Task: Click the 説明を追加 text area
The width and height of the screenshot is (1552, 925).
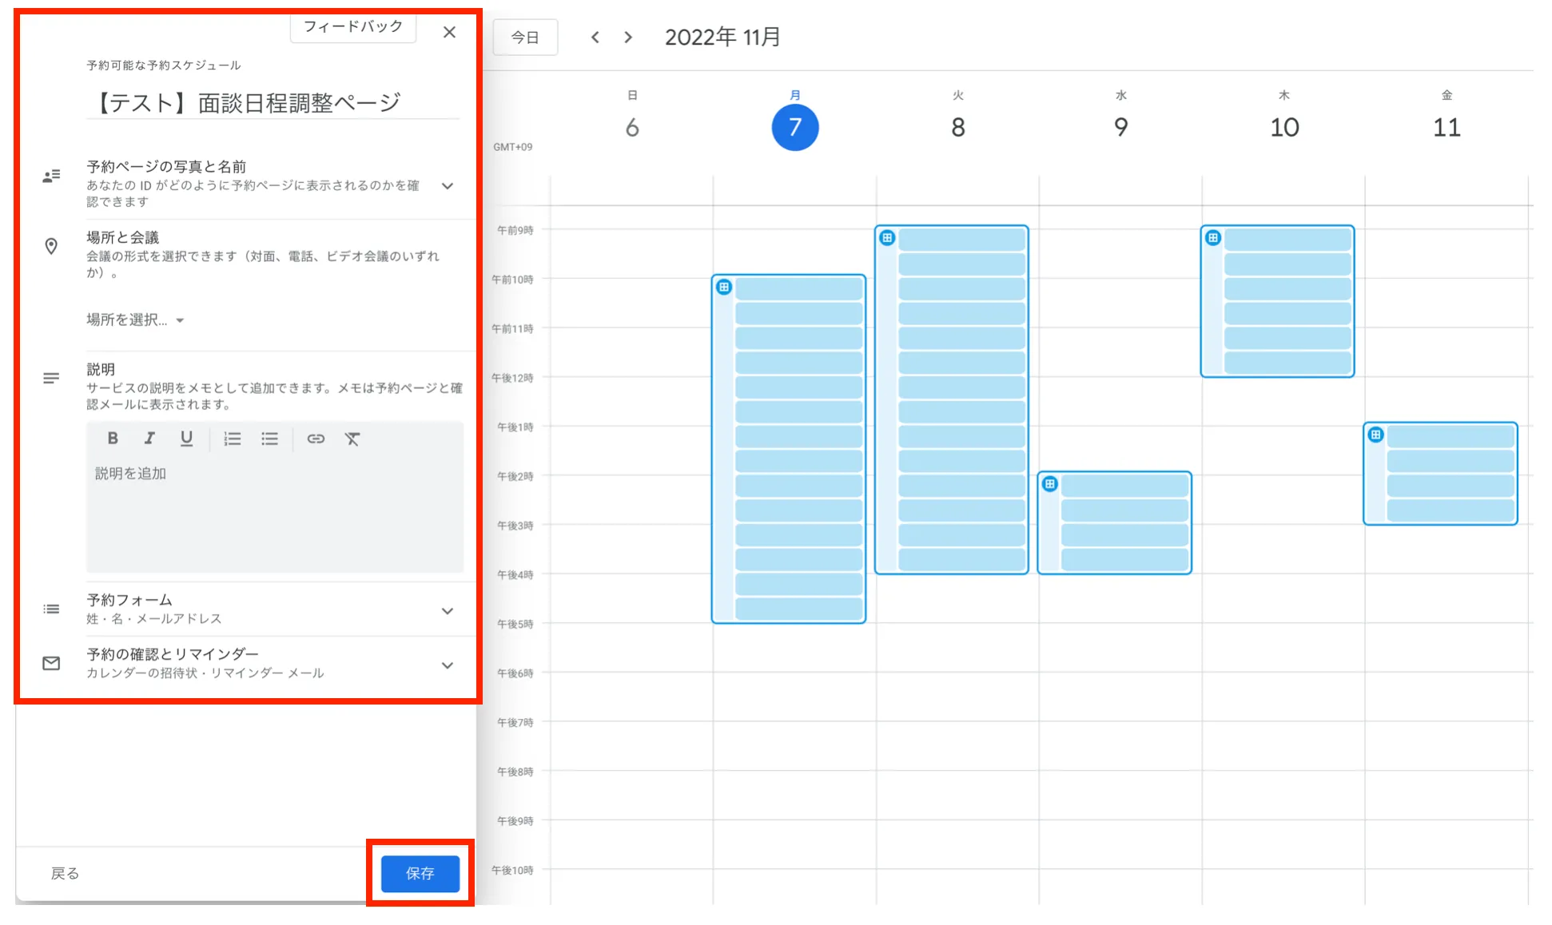Action: tap(275, 514)
